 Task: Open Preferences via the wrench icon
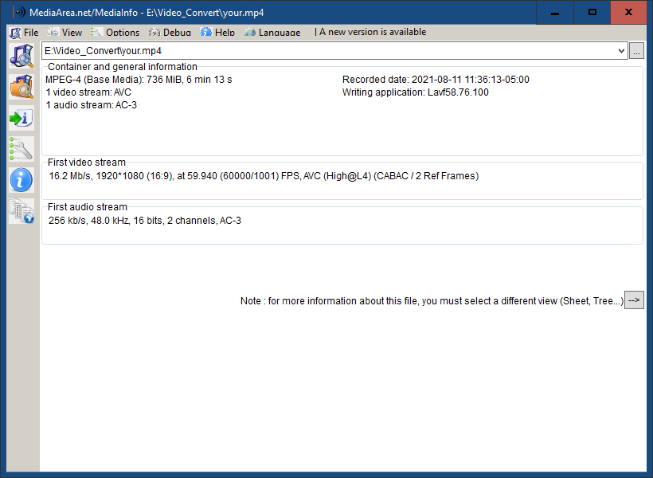pos(22,149)
